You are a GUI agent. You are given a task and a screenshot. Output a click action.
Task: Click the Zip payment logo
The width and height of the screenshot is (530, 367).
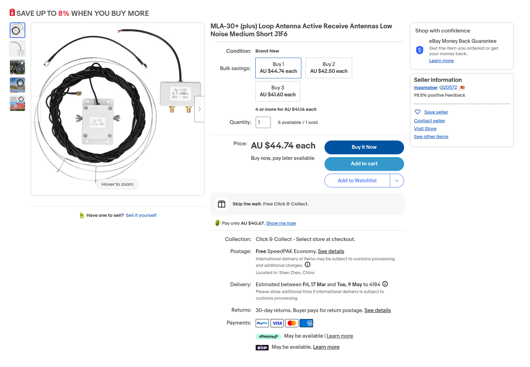coord(262,347)
